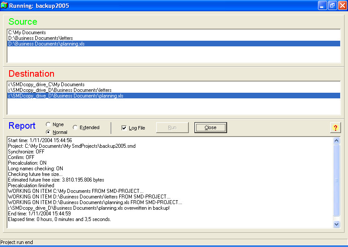Image resolution: width=348 pixels, height=247 pixels.
Task: Click WORKING ON ITEM planning.xls log line
Action: [95, 202]
